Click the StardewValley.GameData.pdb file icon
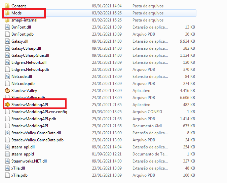This screenshot has height=183, width=227. click(x=7, y=140)
